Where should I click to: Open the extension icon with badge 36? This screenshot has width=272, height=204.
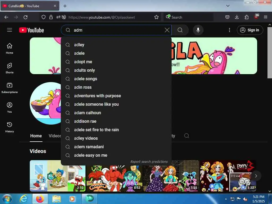pos(256,17)
